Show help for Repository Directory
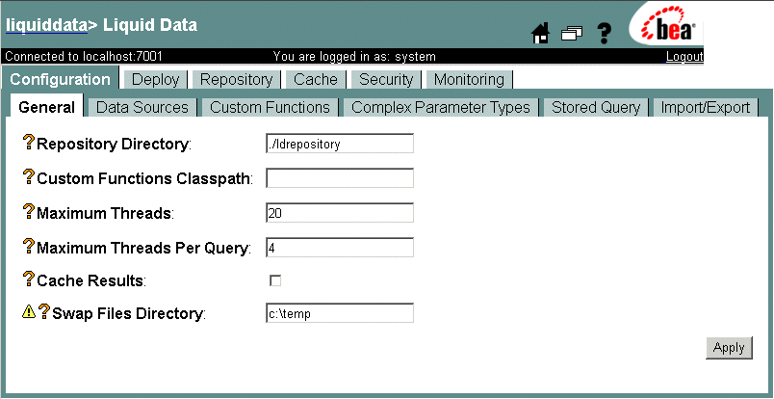The height and width of the screenshot is (399, 774). click(29, 144)
